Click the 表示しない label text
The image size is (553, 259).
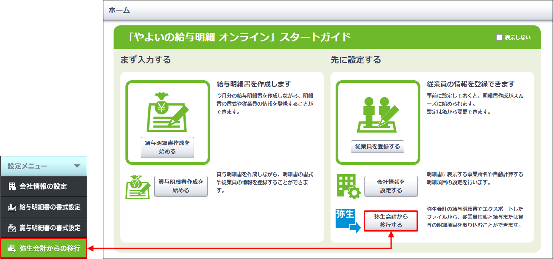[517, 37]
